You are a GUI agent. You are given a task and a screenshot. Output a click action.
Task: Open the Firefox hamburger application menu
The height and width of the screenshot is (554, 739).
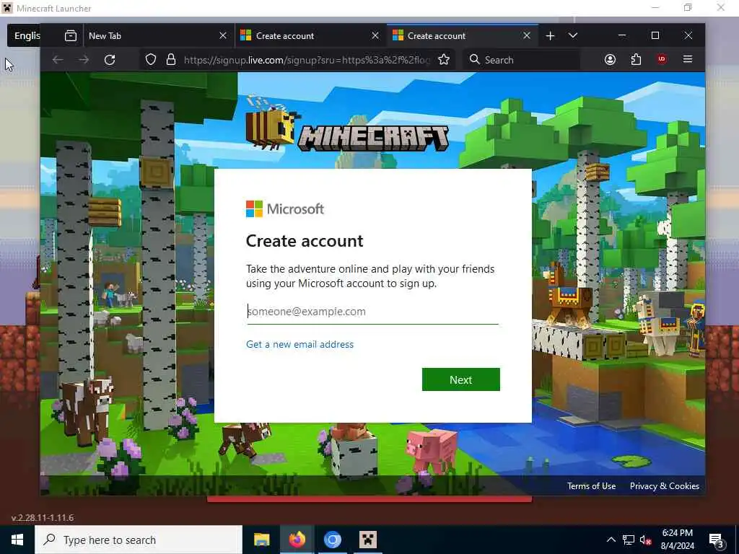(x=688, y=59)
